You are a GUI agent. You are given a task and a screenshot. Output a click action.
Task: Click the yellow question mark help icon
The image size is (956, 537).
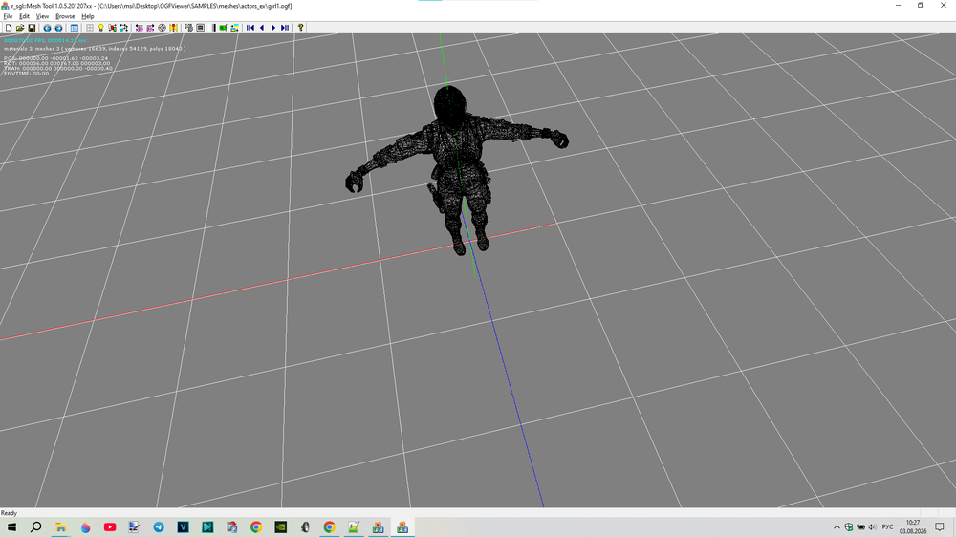click(x=300, y=28)
